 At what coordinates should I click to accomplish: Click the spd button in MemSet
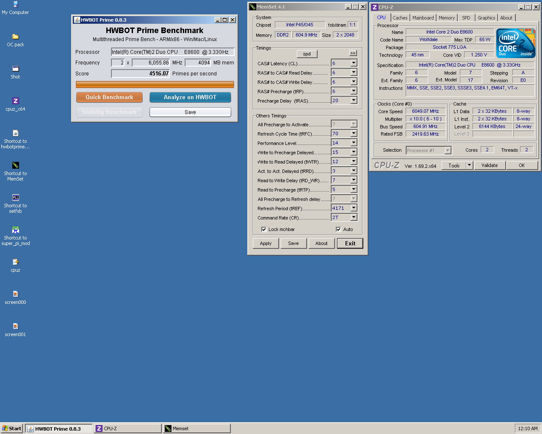(307, 54)
